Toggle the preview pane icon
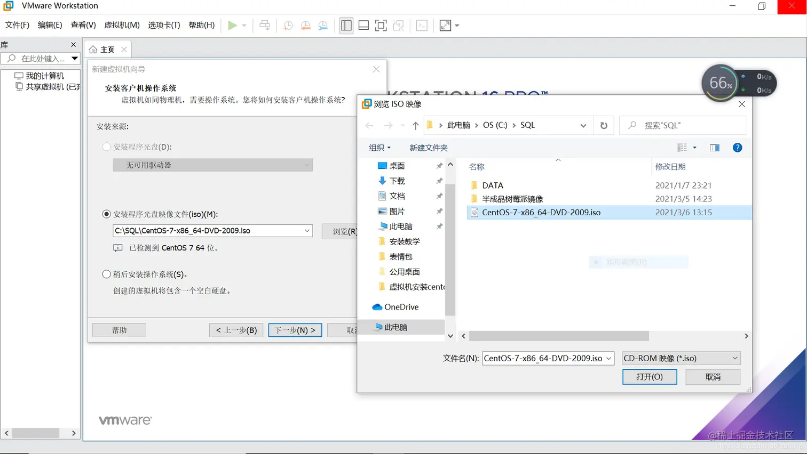 point(715,148)
